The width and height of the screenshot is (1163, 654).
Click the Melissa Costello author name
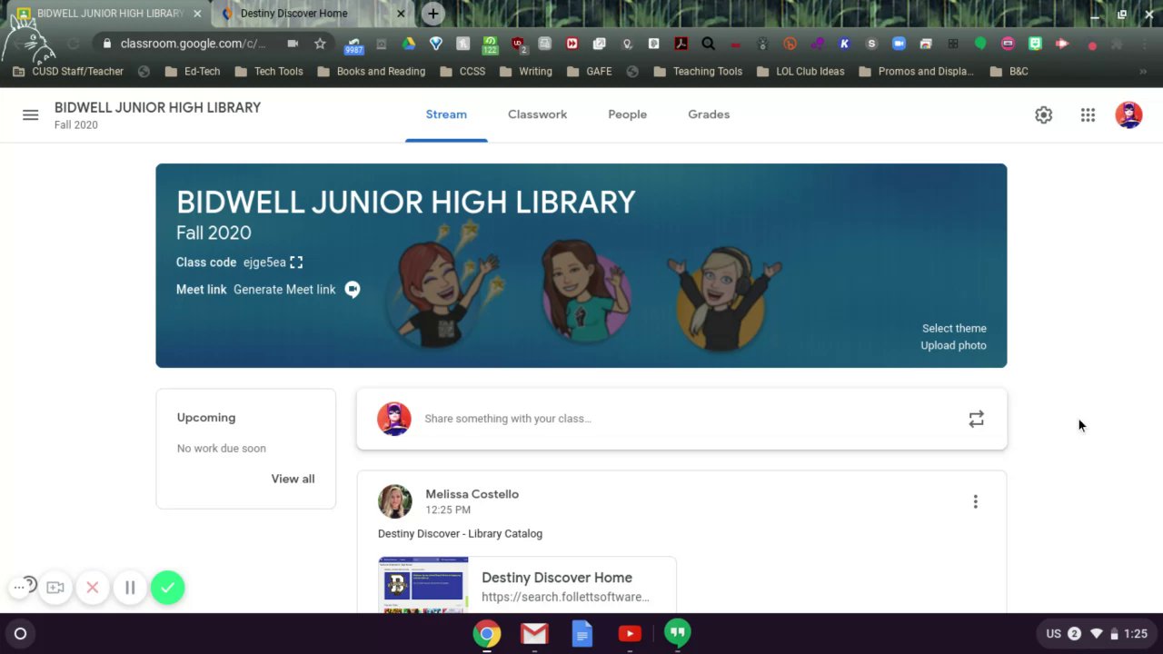point(472,494)
